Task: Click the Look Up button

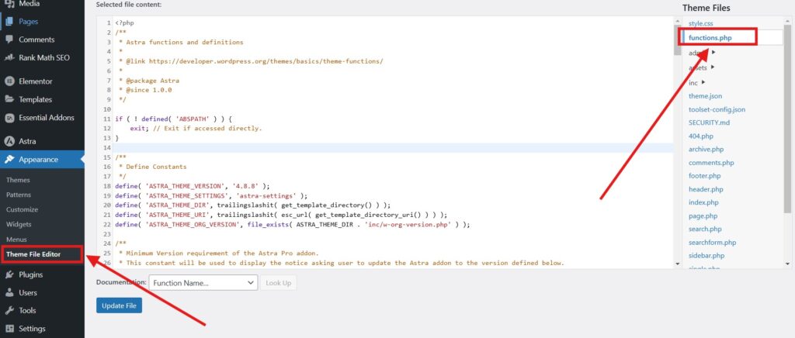Action: tap(279, 283)
